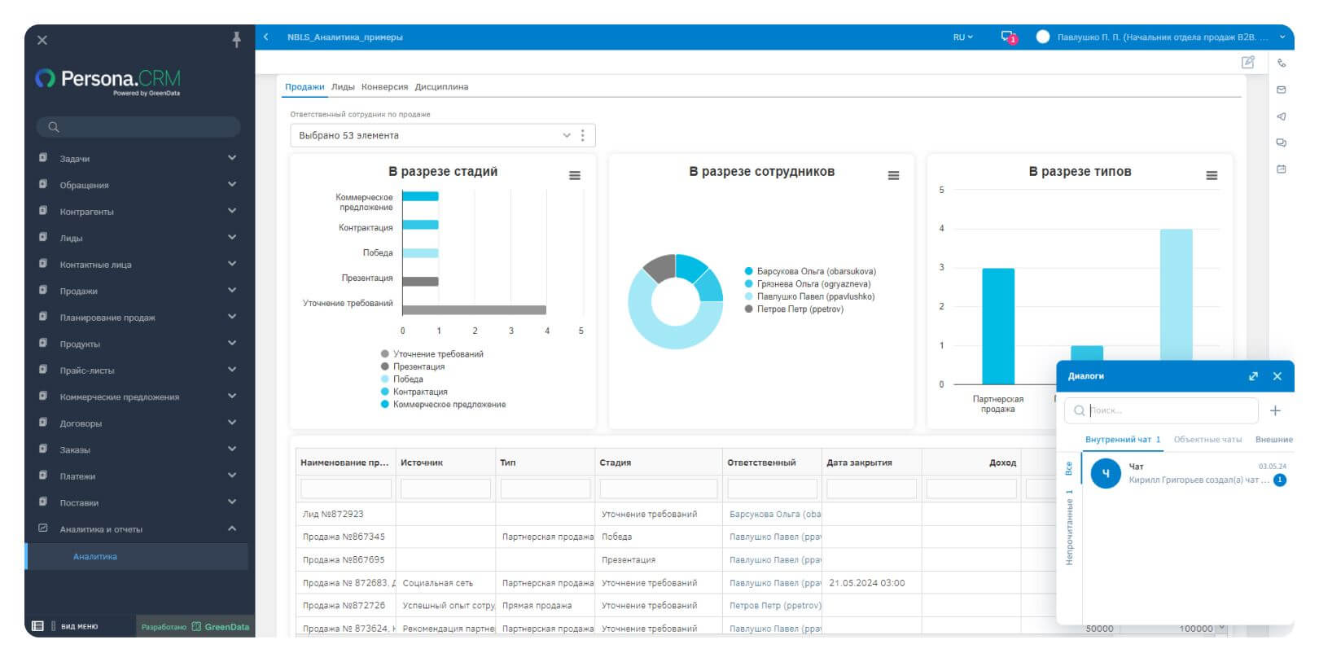
Task: Open the calendar icon in right panel
Action: (1282, 169)
